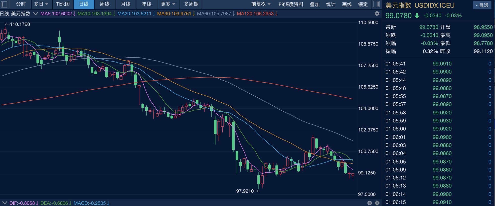Open chart settings gear icon
This screenshot has height=206, width=495.
click(377, 14)
